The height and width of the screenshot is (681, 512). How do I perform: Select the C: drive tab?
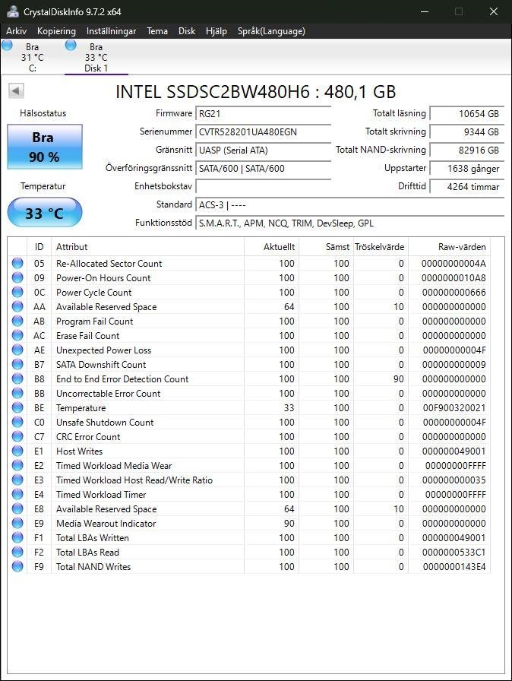(32, 58)
